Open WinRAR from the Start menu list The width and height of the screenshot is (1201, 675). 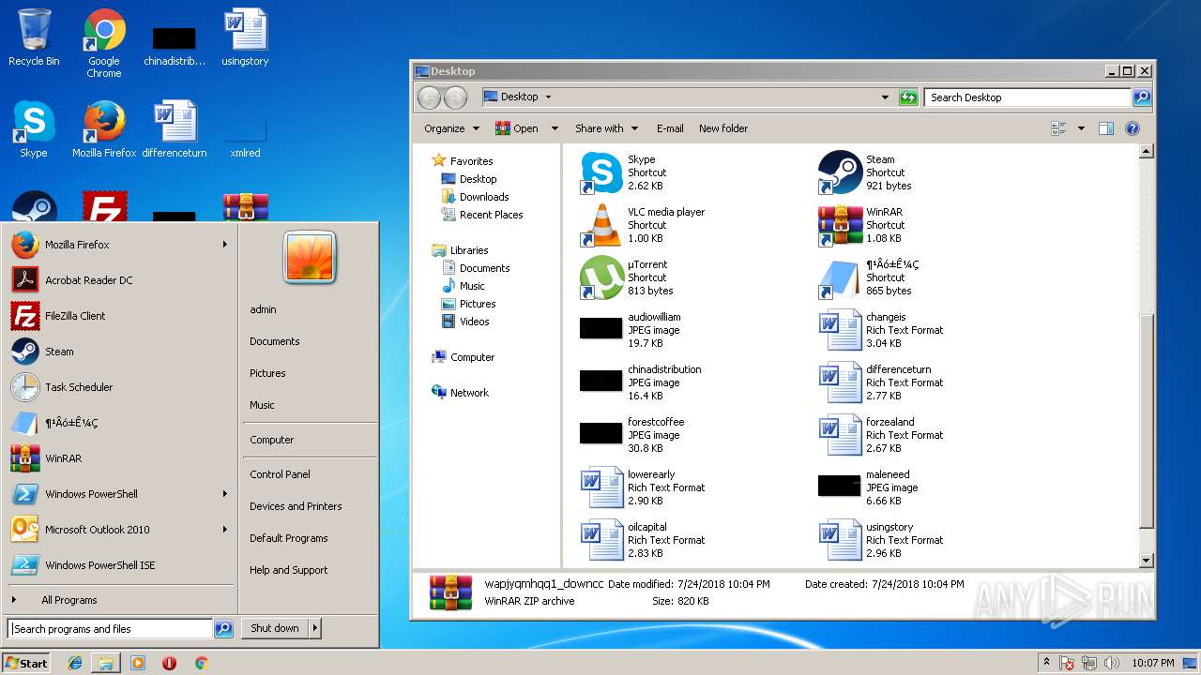click(x=120, y=458)
